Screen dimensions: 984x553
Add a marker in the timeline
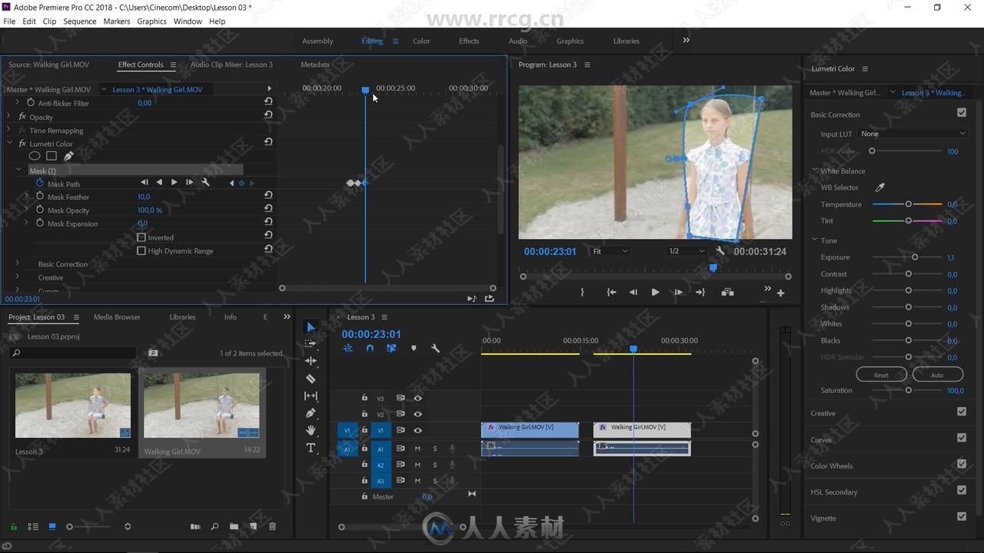pos(414,349)
